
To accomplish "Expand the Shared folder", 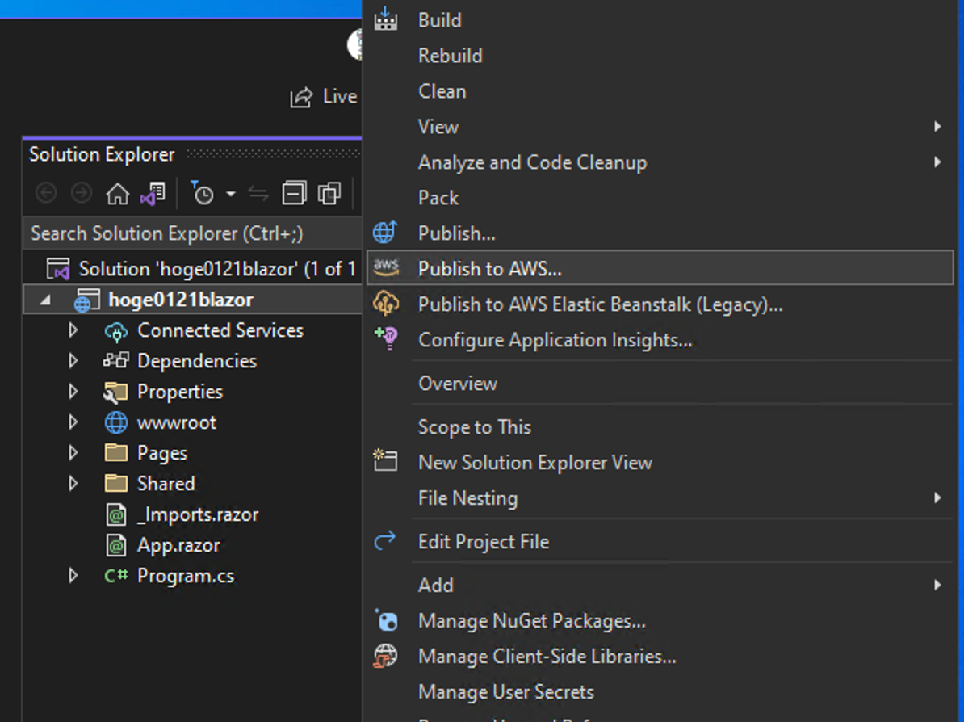I will pyautogui.click(x=73, y=484).
